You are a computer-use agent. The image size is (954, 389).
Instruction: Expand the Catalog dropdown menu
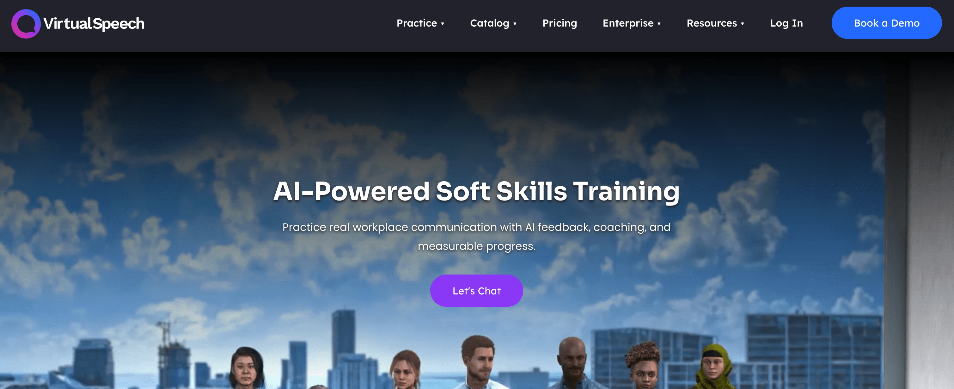coord(493,23)
